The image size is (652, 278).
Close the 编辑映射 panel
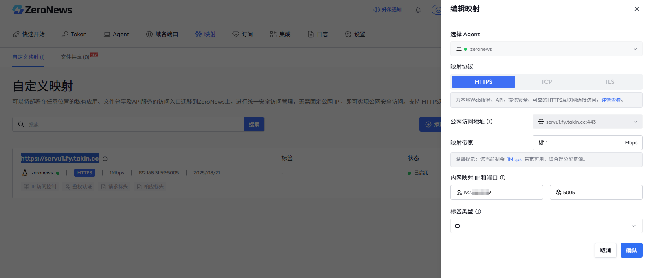tap(637, 9)
